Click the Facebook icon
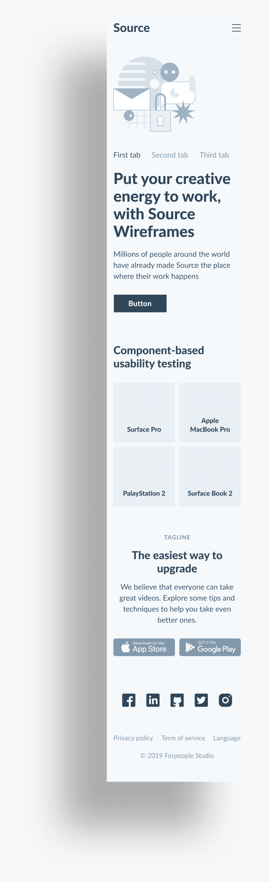Image resolution: width=269 pixels, height=882 pixels. 129,700
